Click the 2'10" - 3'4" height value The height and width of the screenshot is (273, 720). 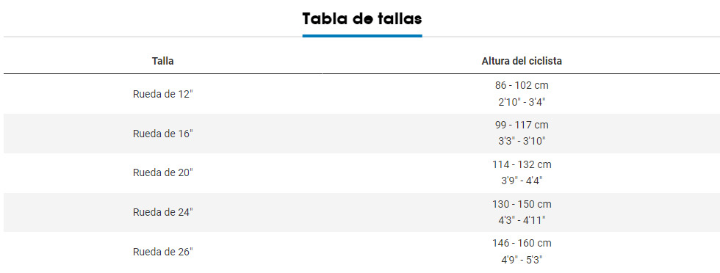coord(522,102)
